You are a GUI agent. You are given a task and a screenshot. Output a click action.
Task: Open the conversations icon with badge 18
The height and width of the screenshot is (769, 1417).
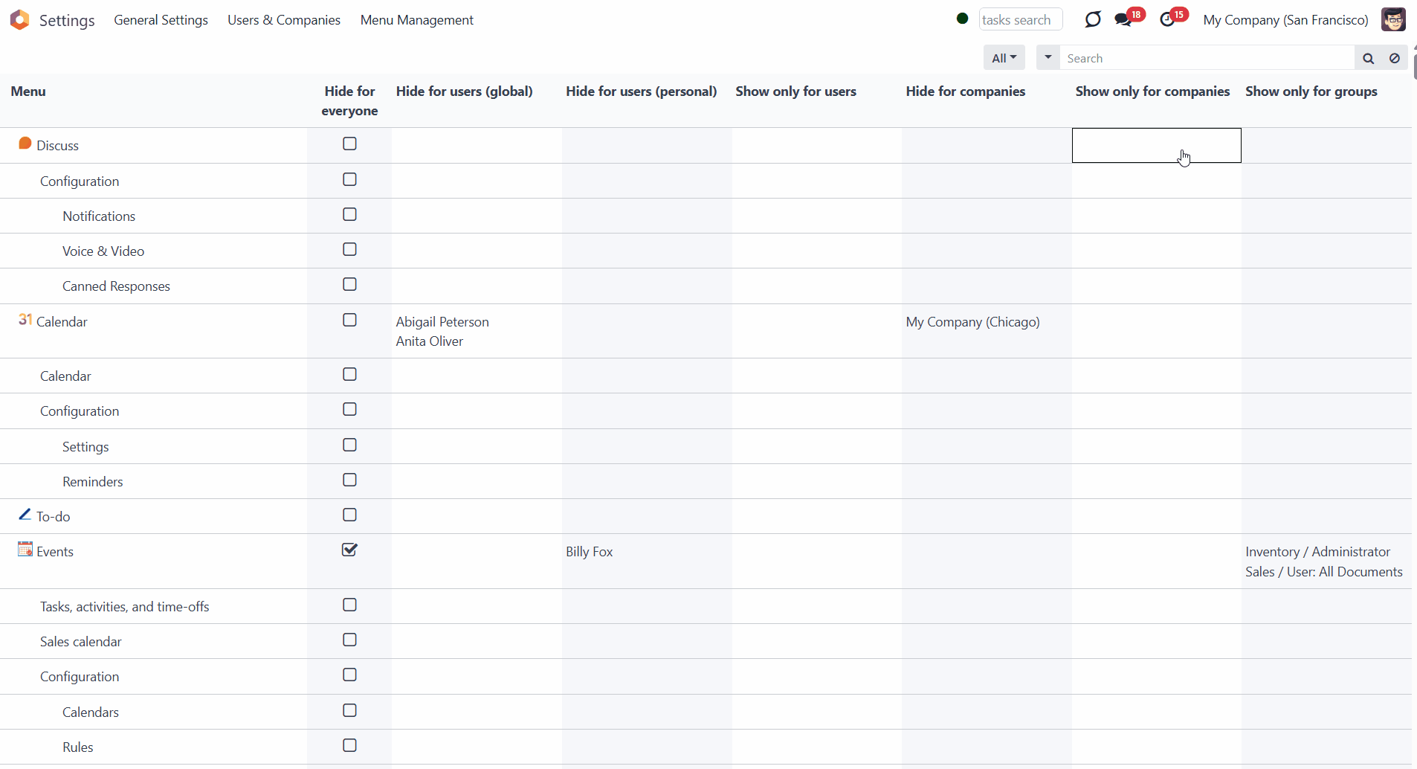tap(1123, 19)
